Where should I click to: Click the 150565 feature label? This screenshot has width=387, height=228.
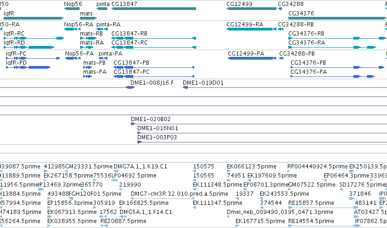click(x=204, y=176)
